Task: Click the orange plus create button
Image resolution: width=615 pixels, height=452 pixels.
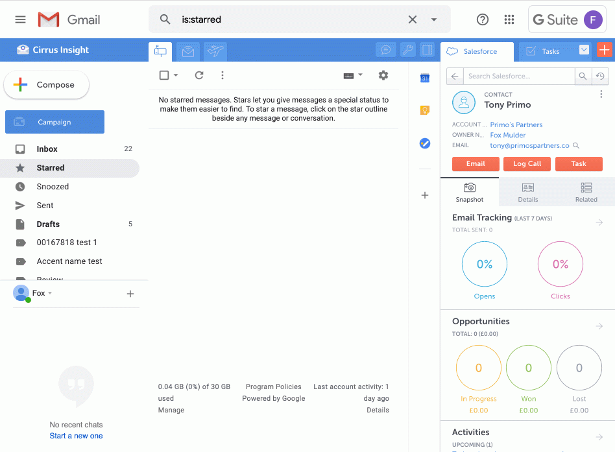Action: [605, 50]
